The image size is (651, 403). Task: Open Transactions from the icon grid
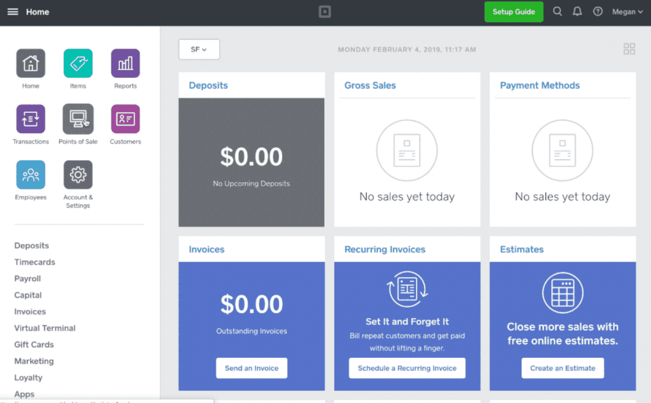[x=31, y=119]
